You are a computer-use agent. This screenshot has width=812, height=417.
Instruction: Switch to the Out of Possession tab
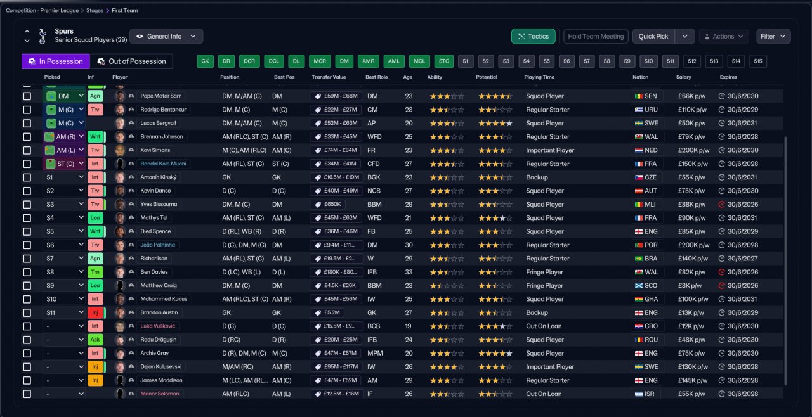point(131,61)
